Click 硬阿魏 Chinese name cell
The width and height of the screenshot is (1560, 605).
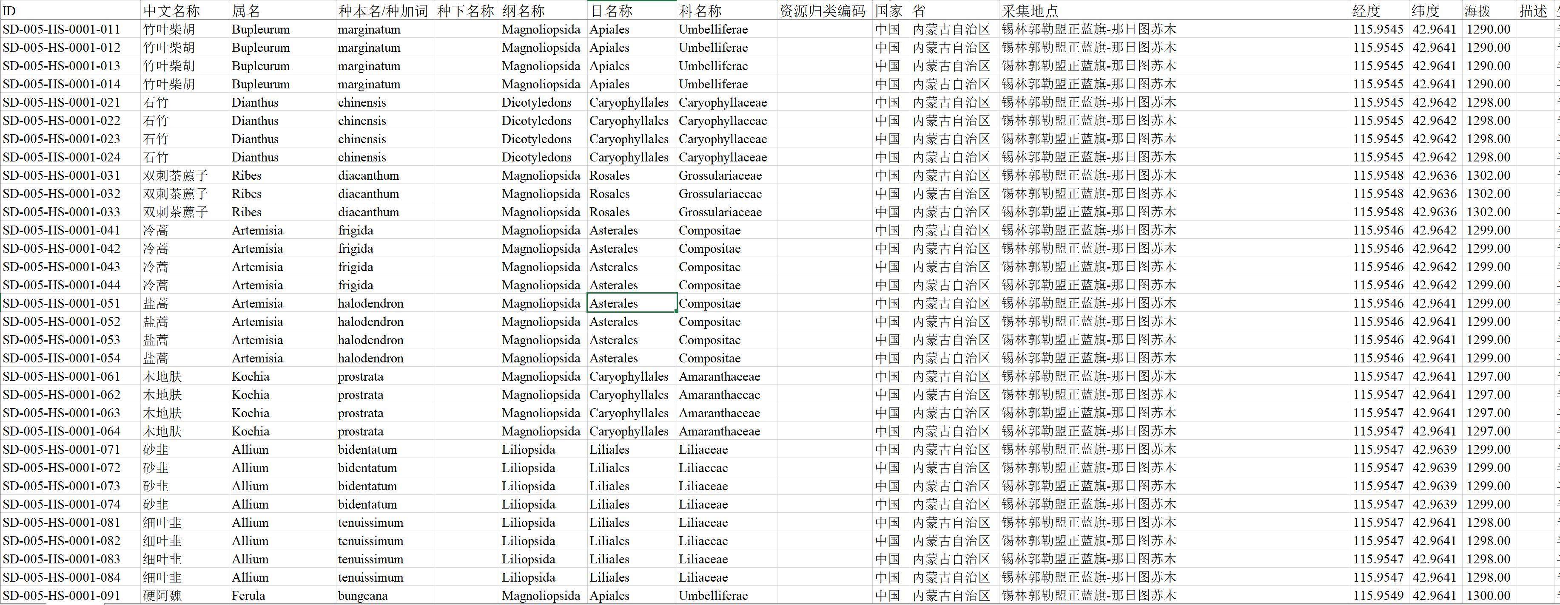click(162, 595)
